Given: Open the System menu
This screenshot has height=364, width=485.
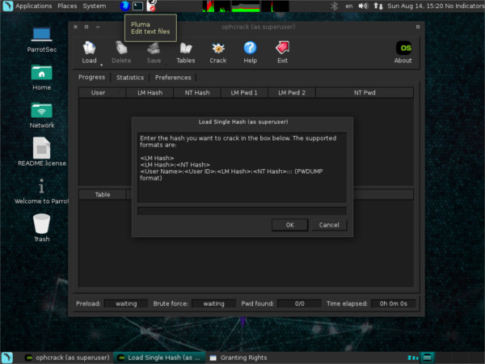Looking at the screenshot, I should point(95,6).
